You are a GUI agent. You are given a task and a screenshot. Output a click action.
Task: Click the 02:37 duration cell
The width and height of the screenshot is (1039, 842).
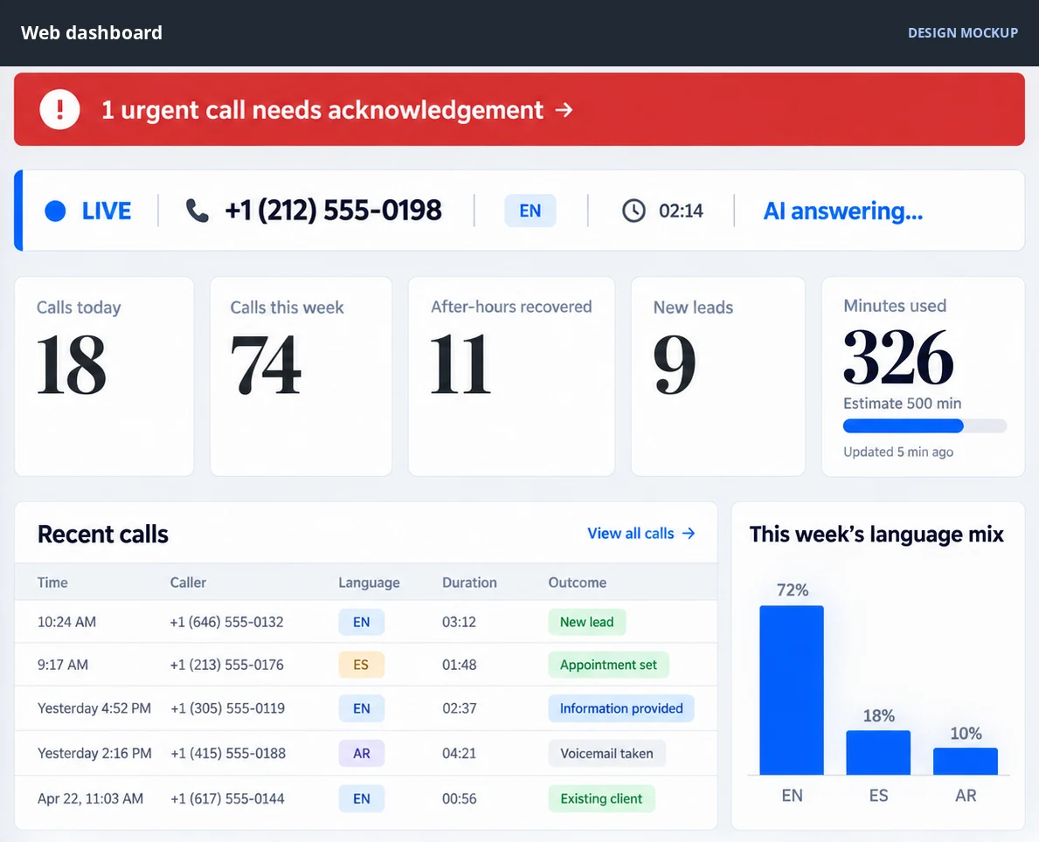(x=459, y=708)
